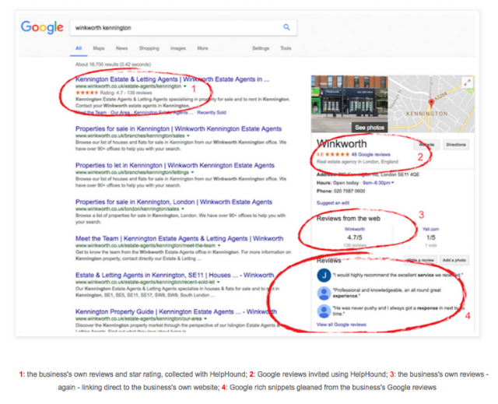
Task: Click the five-star rating in the Winkworth panel
Action: point(337,154)
